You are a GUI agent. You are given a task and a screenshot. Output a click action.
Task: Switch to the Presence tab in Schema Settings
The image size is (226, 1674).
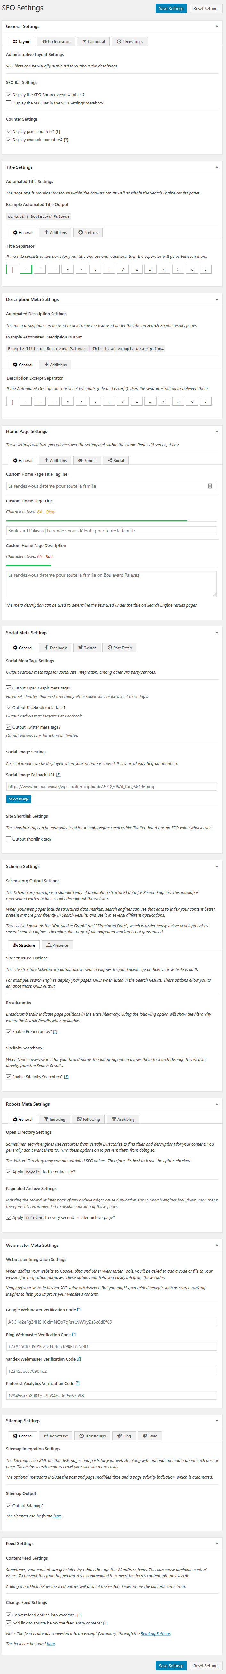pyautogui.click(x=58, y=945)
